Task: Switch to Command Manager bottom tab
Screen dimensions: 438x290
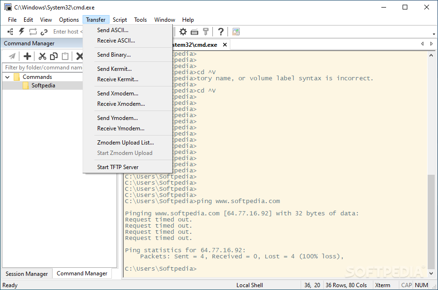Action: tap(82, 273)
